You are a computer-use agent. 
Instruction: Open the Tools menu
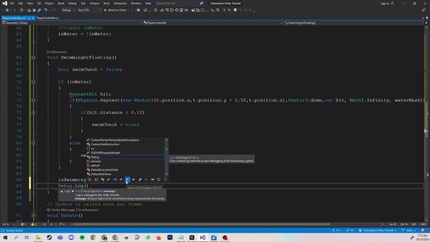(x=106, y=3)
